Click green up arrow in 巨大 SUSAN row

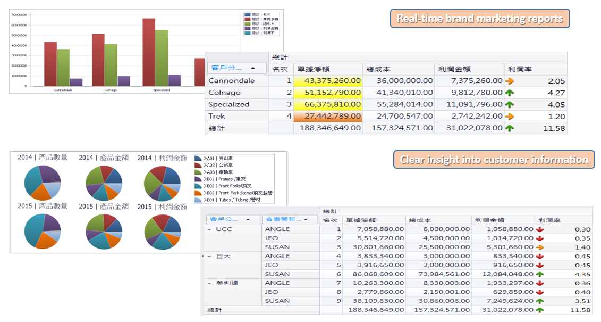point(540,274)
